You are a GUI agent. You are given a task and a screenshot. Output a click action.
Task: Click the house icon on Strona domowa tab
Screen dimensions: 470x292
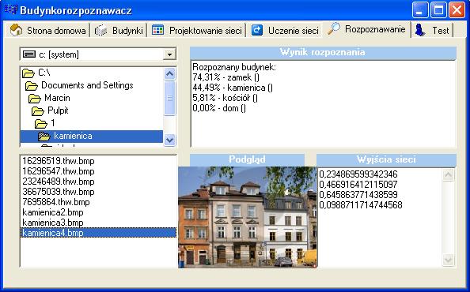[16, 30]
